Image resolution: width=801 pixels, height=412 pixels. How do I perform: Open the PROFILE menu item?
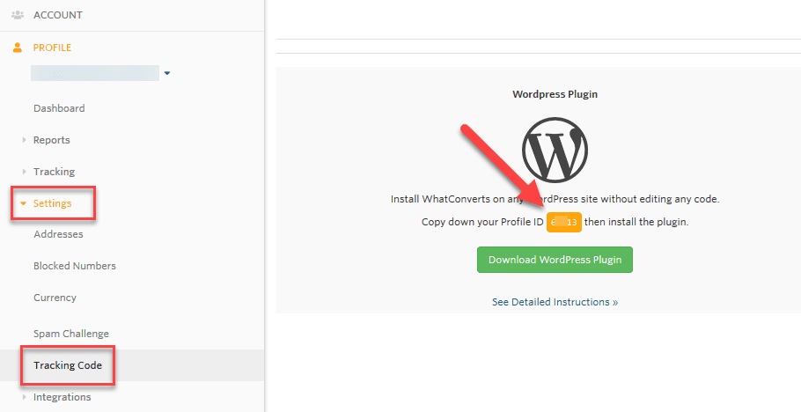[x=52, y=48]
